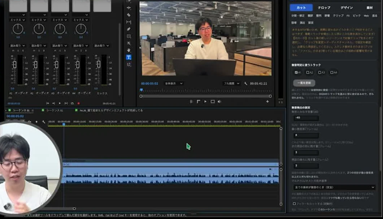This screenshot has height=219, width=383.
Task: Open A1 読み取り automation mode dropdown
Action: (x=18, y=45)
